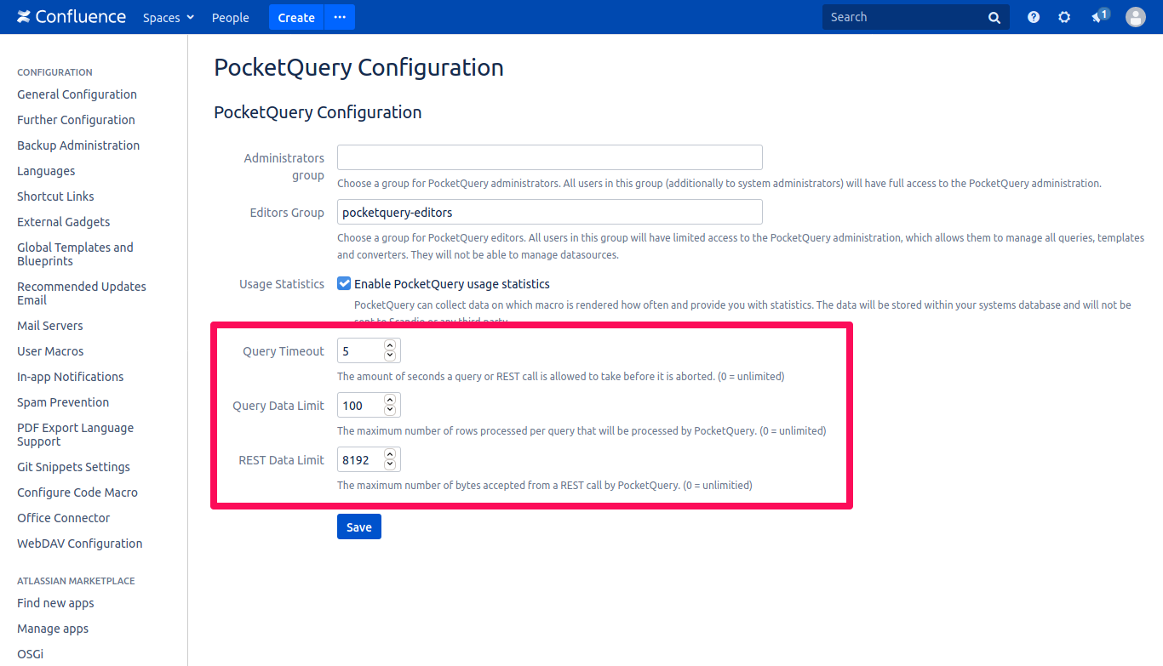Image resolution: width=1163 pixels, height=666 pixels.
Task: Decrease Query Data Limit with down arrow
Action: (390, 411)
